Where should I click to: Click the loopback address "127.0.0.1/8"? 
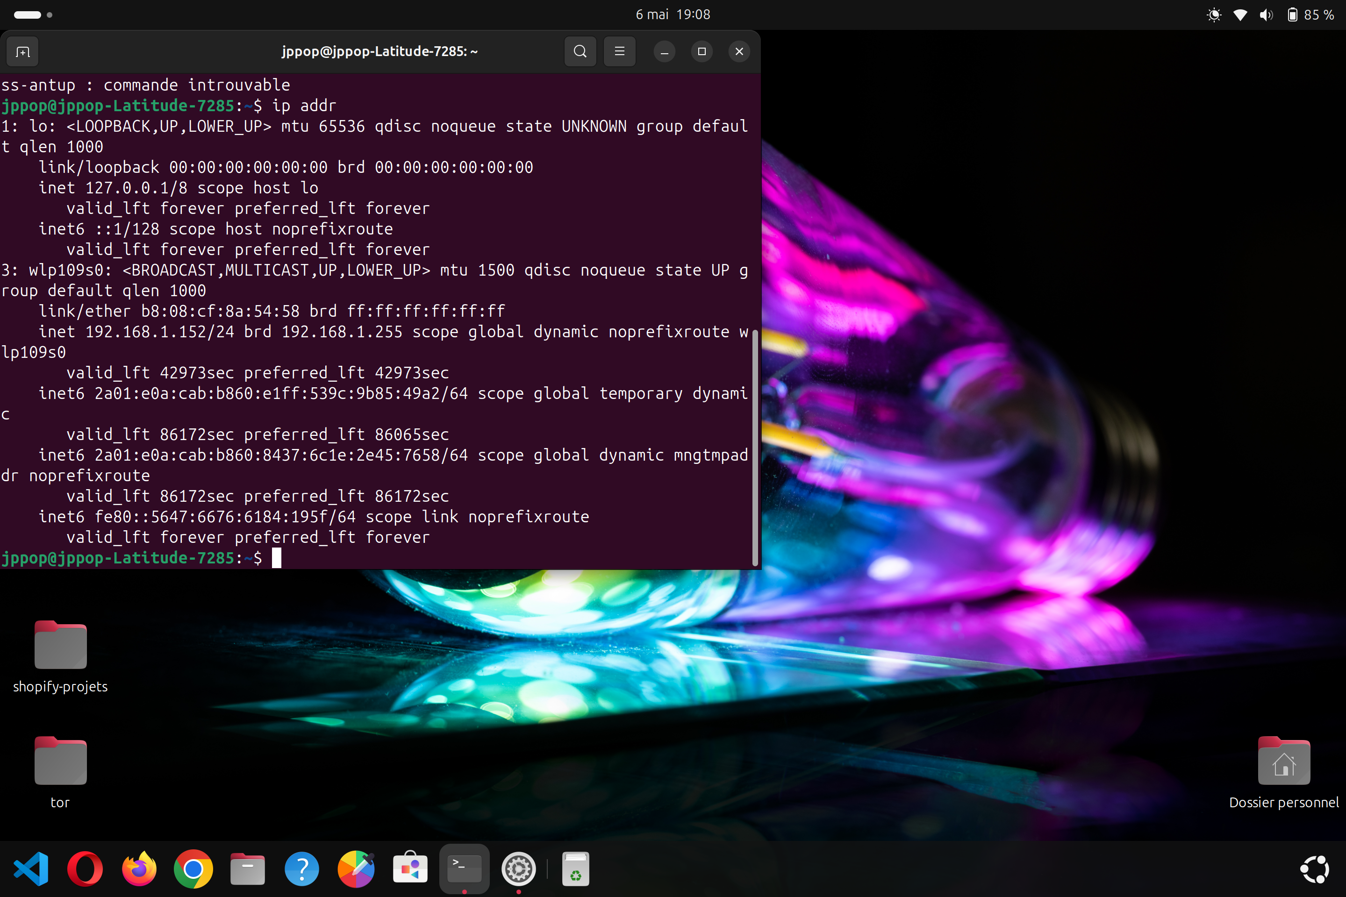136,188
